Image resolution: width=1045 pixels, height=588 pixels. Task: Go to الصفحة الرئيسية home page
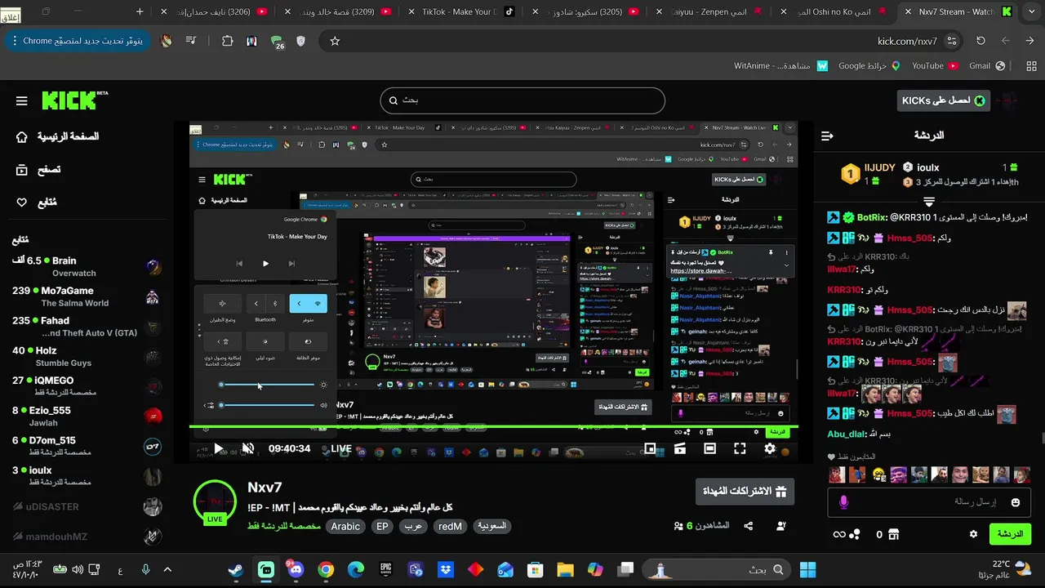coord(57,136)
